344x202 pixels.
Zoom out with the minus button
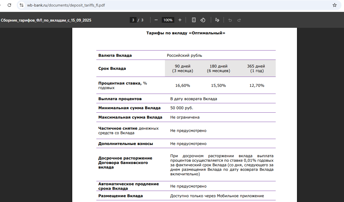[156, 20]
